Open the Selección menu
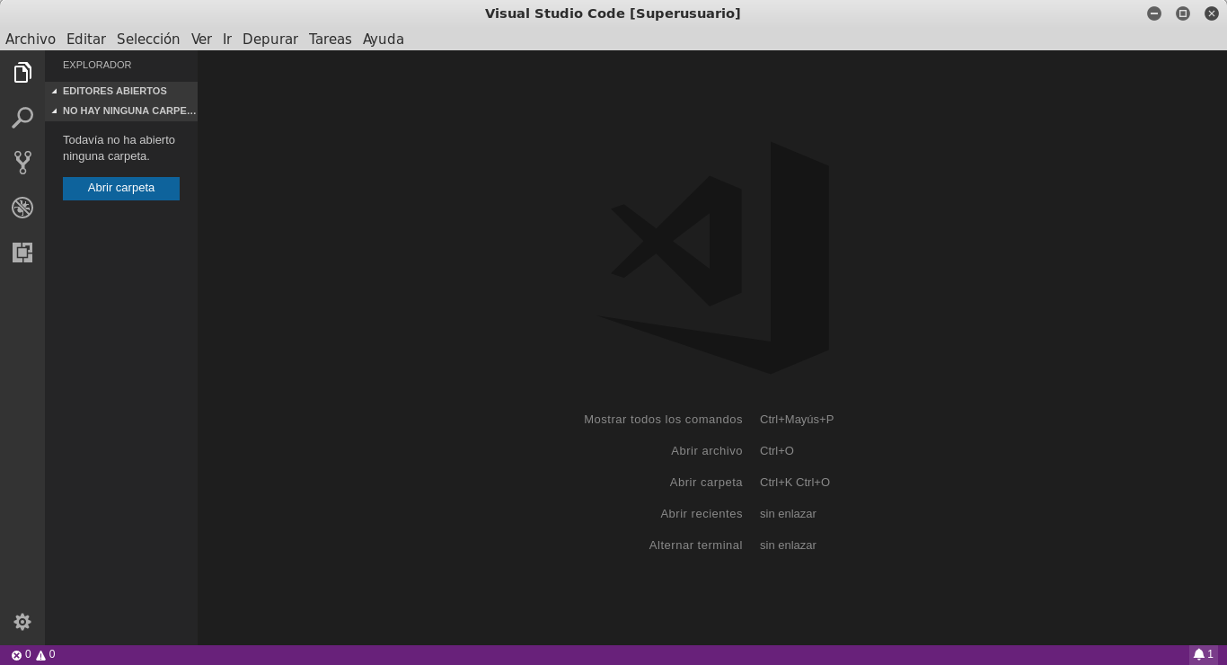This screenshot has width=1227, height=665. click(x=148, y=40)
